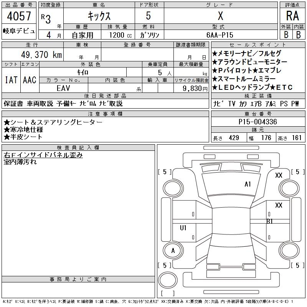The width and height of the screenshot is (307, 307).
Task: Click sales point LEDヘッドランプ★ETC
Action: (x=252, y=87)
